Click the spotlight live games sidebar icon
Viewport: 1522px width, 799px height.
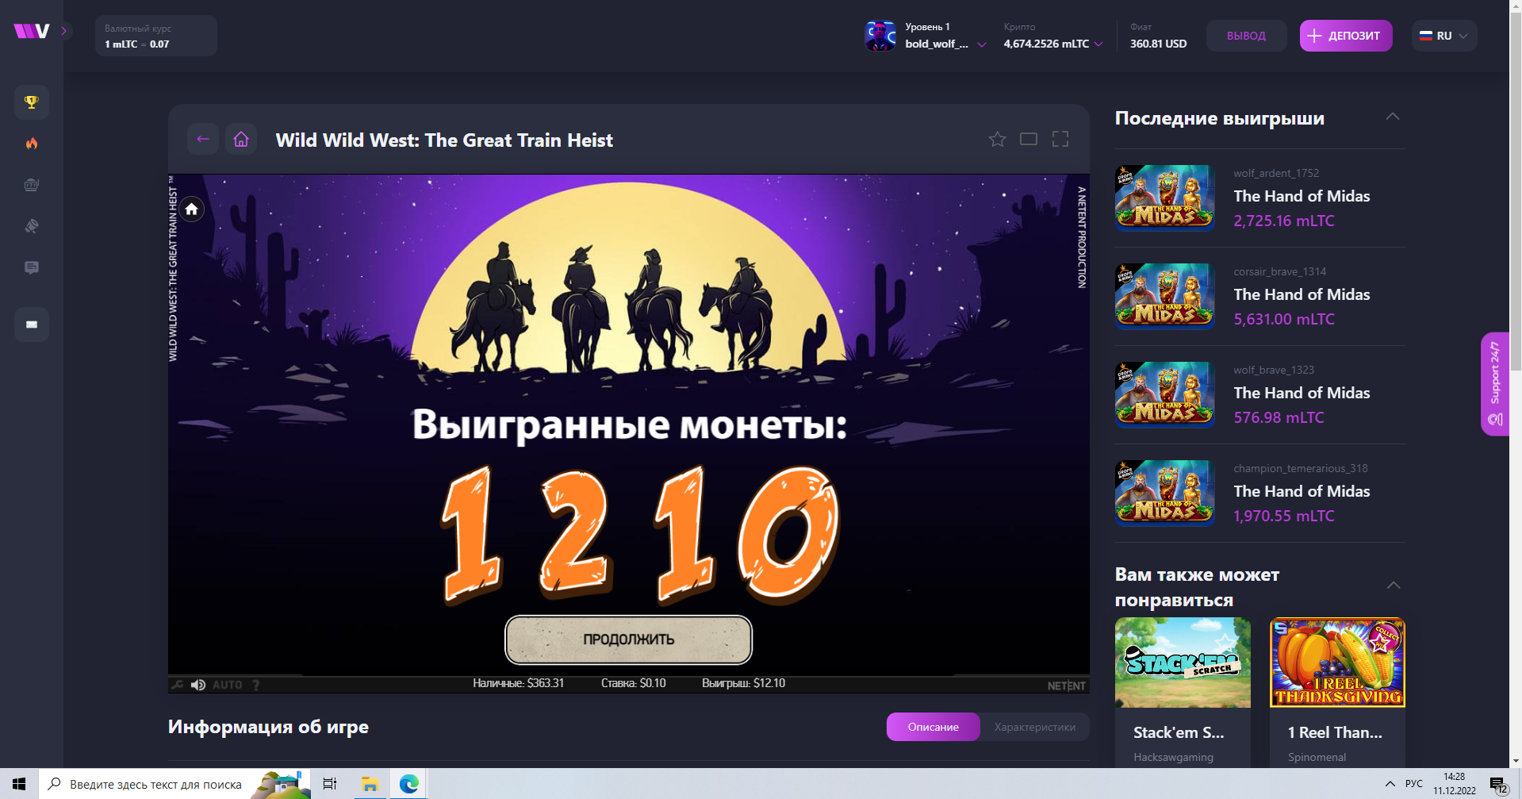click(32, 226)
